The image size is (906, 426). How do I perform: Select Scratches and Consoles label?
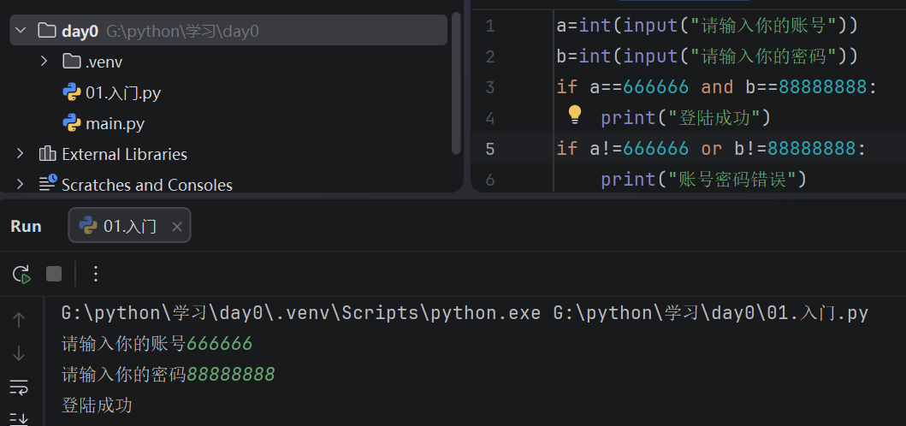(147, 185)
